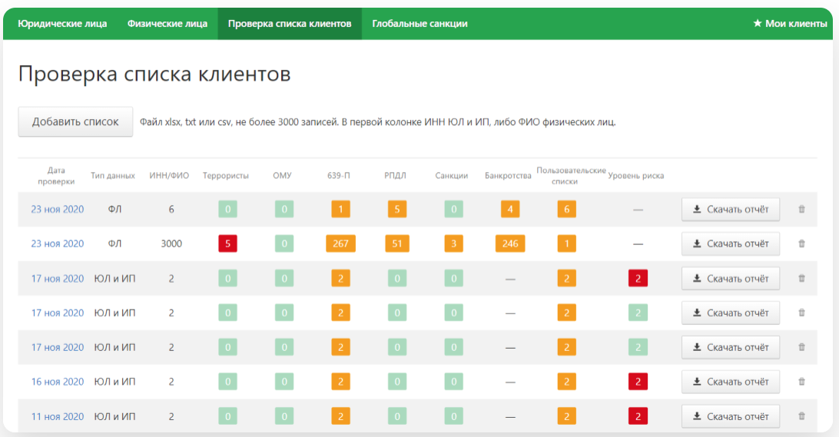Delete the first 23 ноя 2020 row with trash icon
Image resolution: width=839 pixels, height=437 pixels.
(801, 209)
